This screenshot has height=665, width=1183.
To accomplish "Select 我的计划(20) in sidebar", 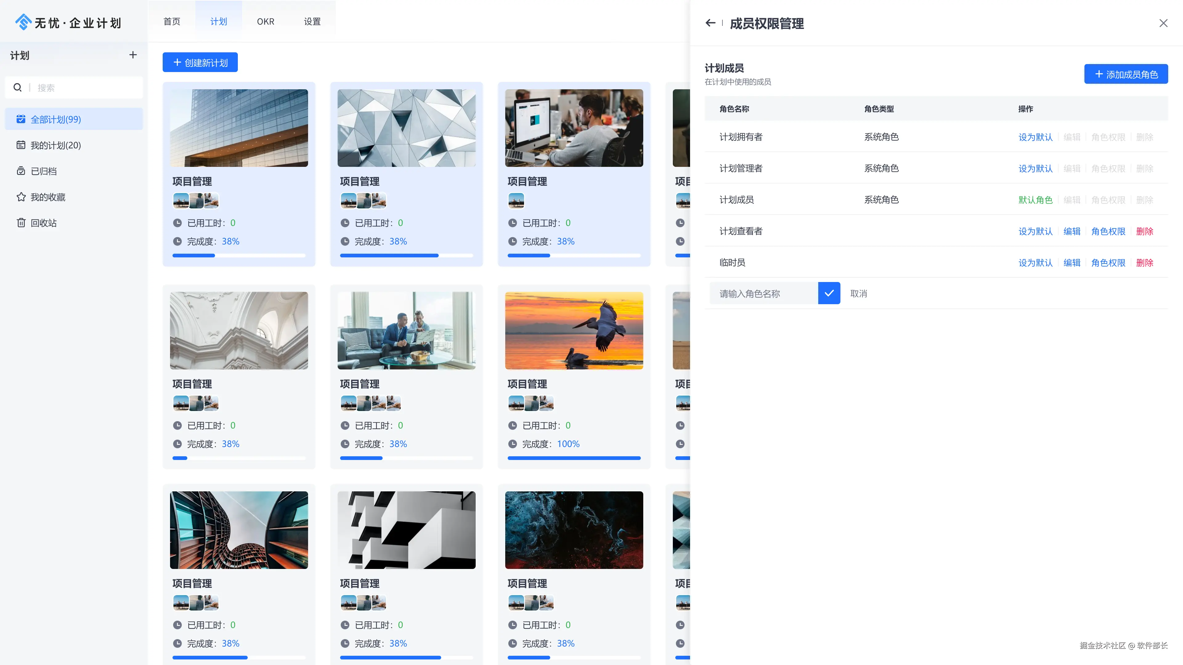I will [x=55, y=145].
